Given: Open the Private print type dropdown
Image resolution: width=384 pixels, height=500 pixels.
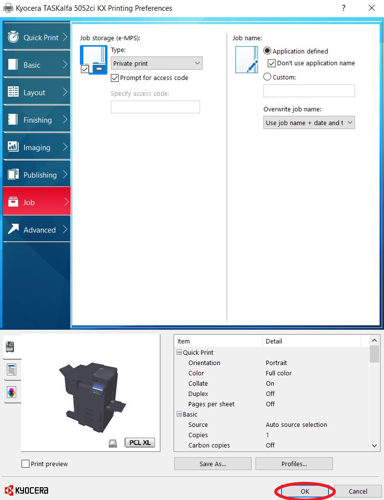Looking at the screenshot, I should 156,63.
